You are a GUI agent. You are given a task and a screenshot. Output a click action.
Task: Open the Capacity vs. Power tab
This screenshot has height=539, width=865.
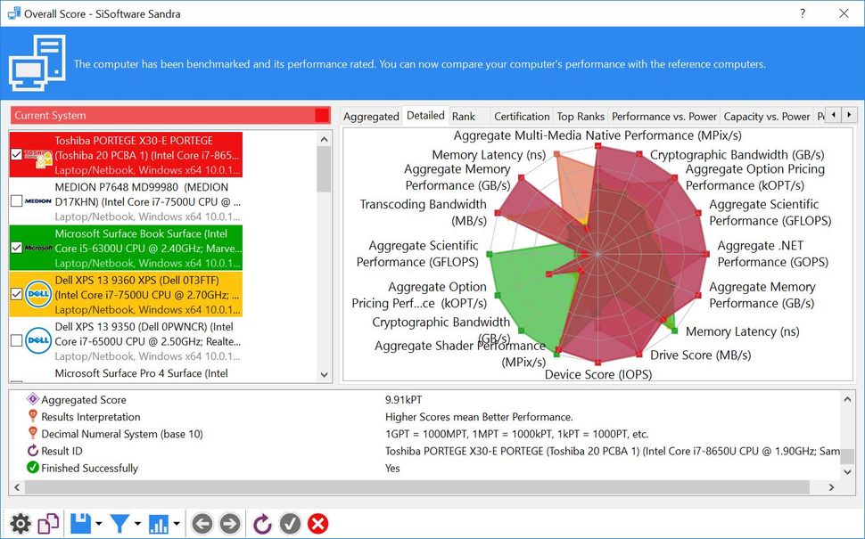(766, 117)
